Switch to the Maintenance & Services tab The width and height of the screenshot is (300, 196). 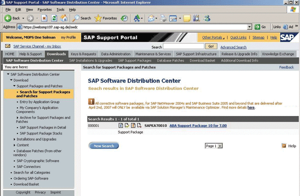[153, 54]
